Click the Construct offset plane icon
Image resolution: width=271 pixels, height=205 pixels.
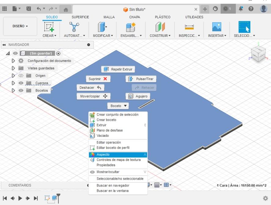(x=160, y=27)
